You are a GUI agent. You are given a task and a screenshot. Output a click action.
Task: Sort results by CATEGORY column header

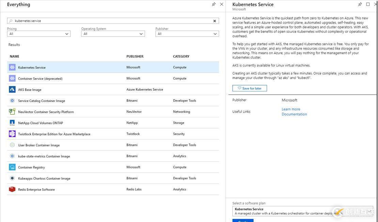tap(181, 56)
